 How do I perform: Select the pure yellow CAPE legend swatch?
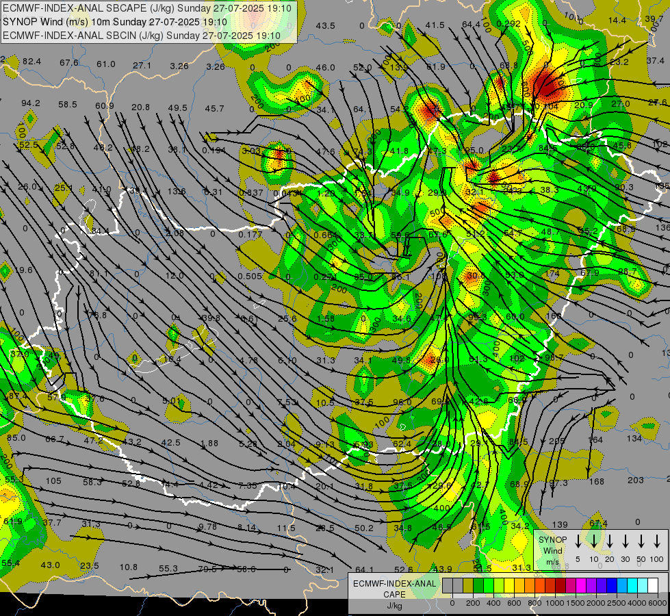point(509,586)
